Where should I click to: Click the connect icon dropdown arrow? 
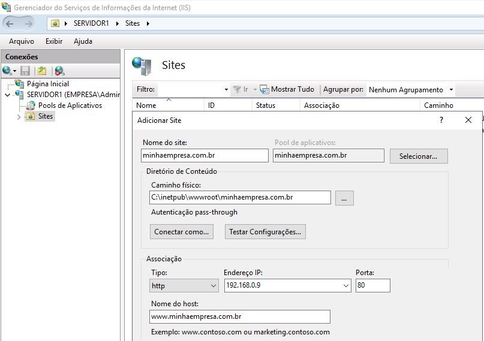[14, 71]
